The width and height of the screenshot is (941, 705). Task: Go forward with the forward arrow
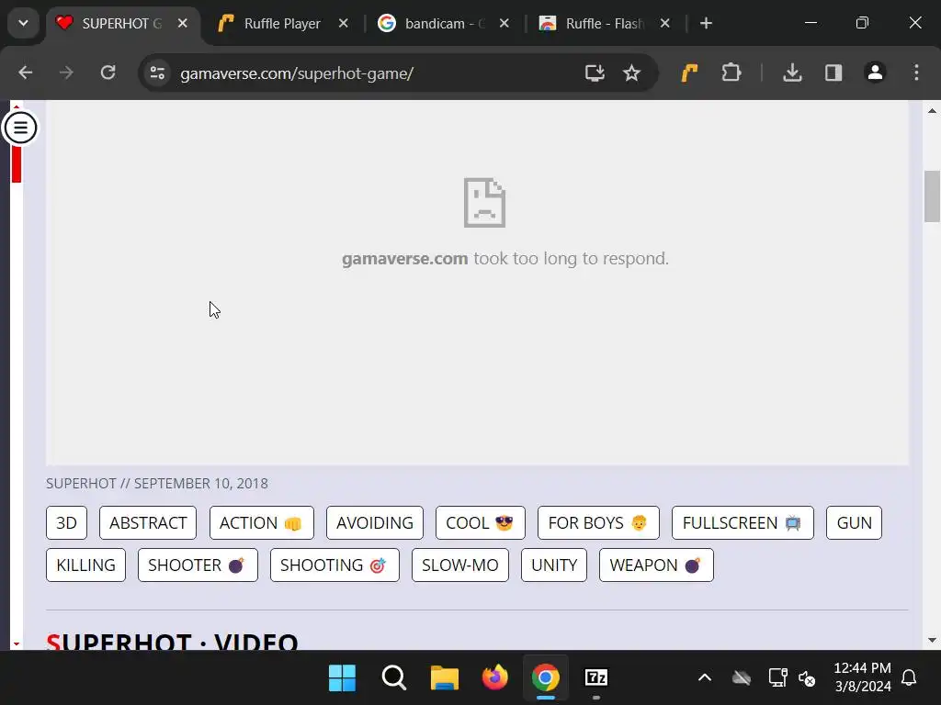click(66, 73)
